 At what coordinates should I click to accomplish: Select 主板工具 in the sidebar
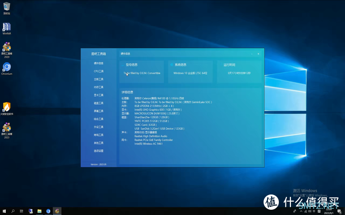pyautogui.click(x=99, y=79)
